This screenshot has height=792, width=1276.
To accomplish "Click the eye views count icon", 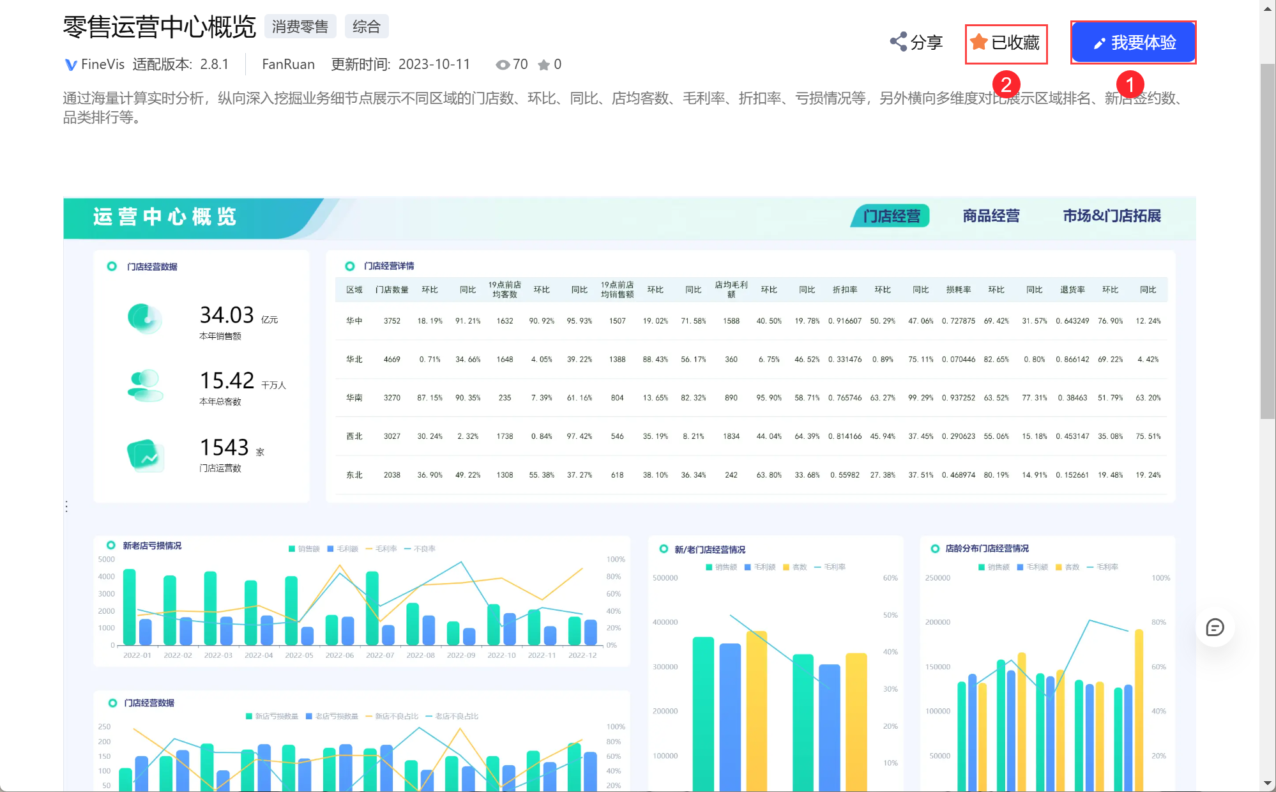I will [x=503, y=65].
